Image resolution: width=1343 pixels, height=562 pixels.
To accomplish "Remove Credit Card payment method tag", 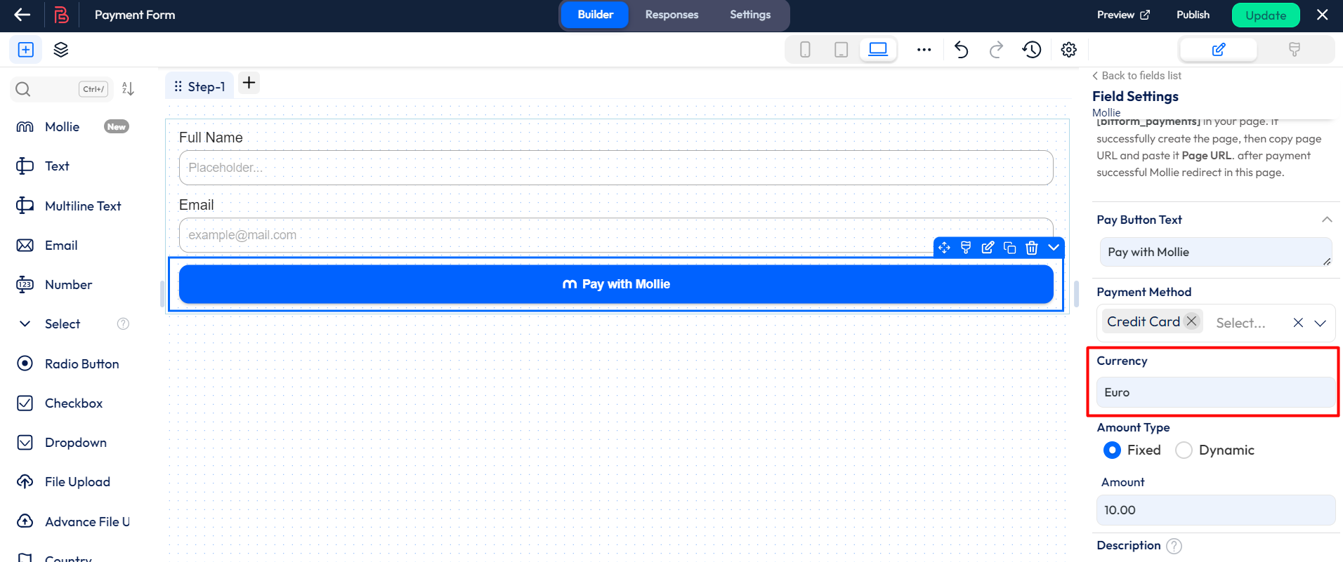I will pyautogui.click(x=1191, y=321).
